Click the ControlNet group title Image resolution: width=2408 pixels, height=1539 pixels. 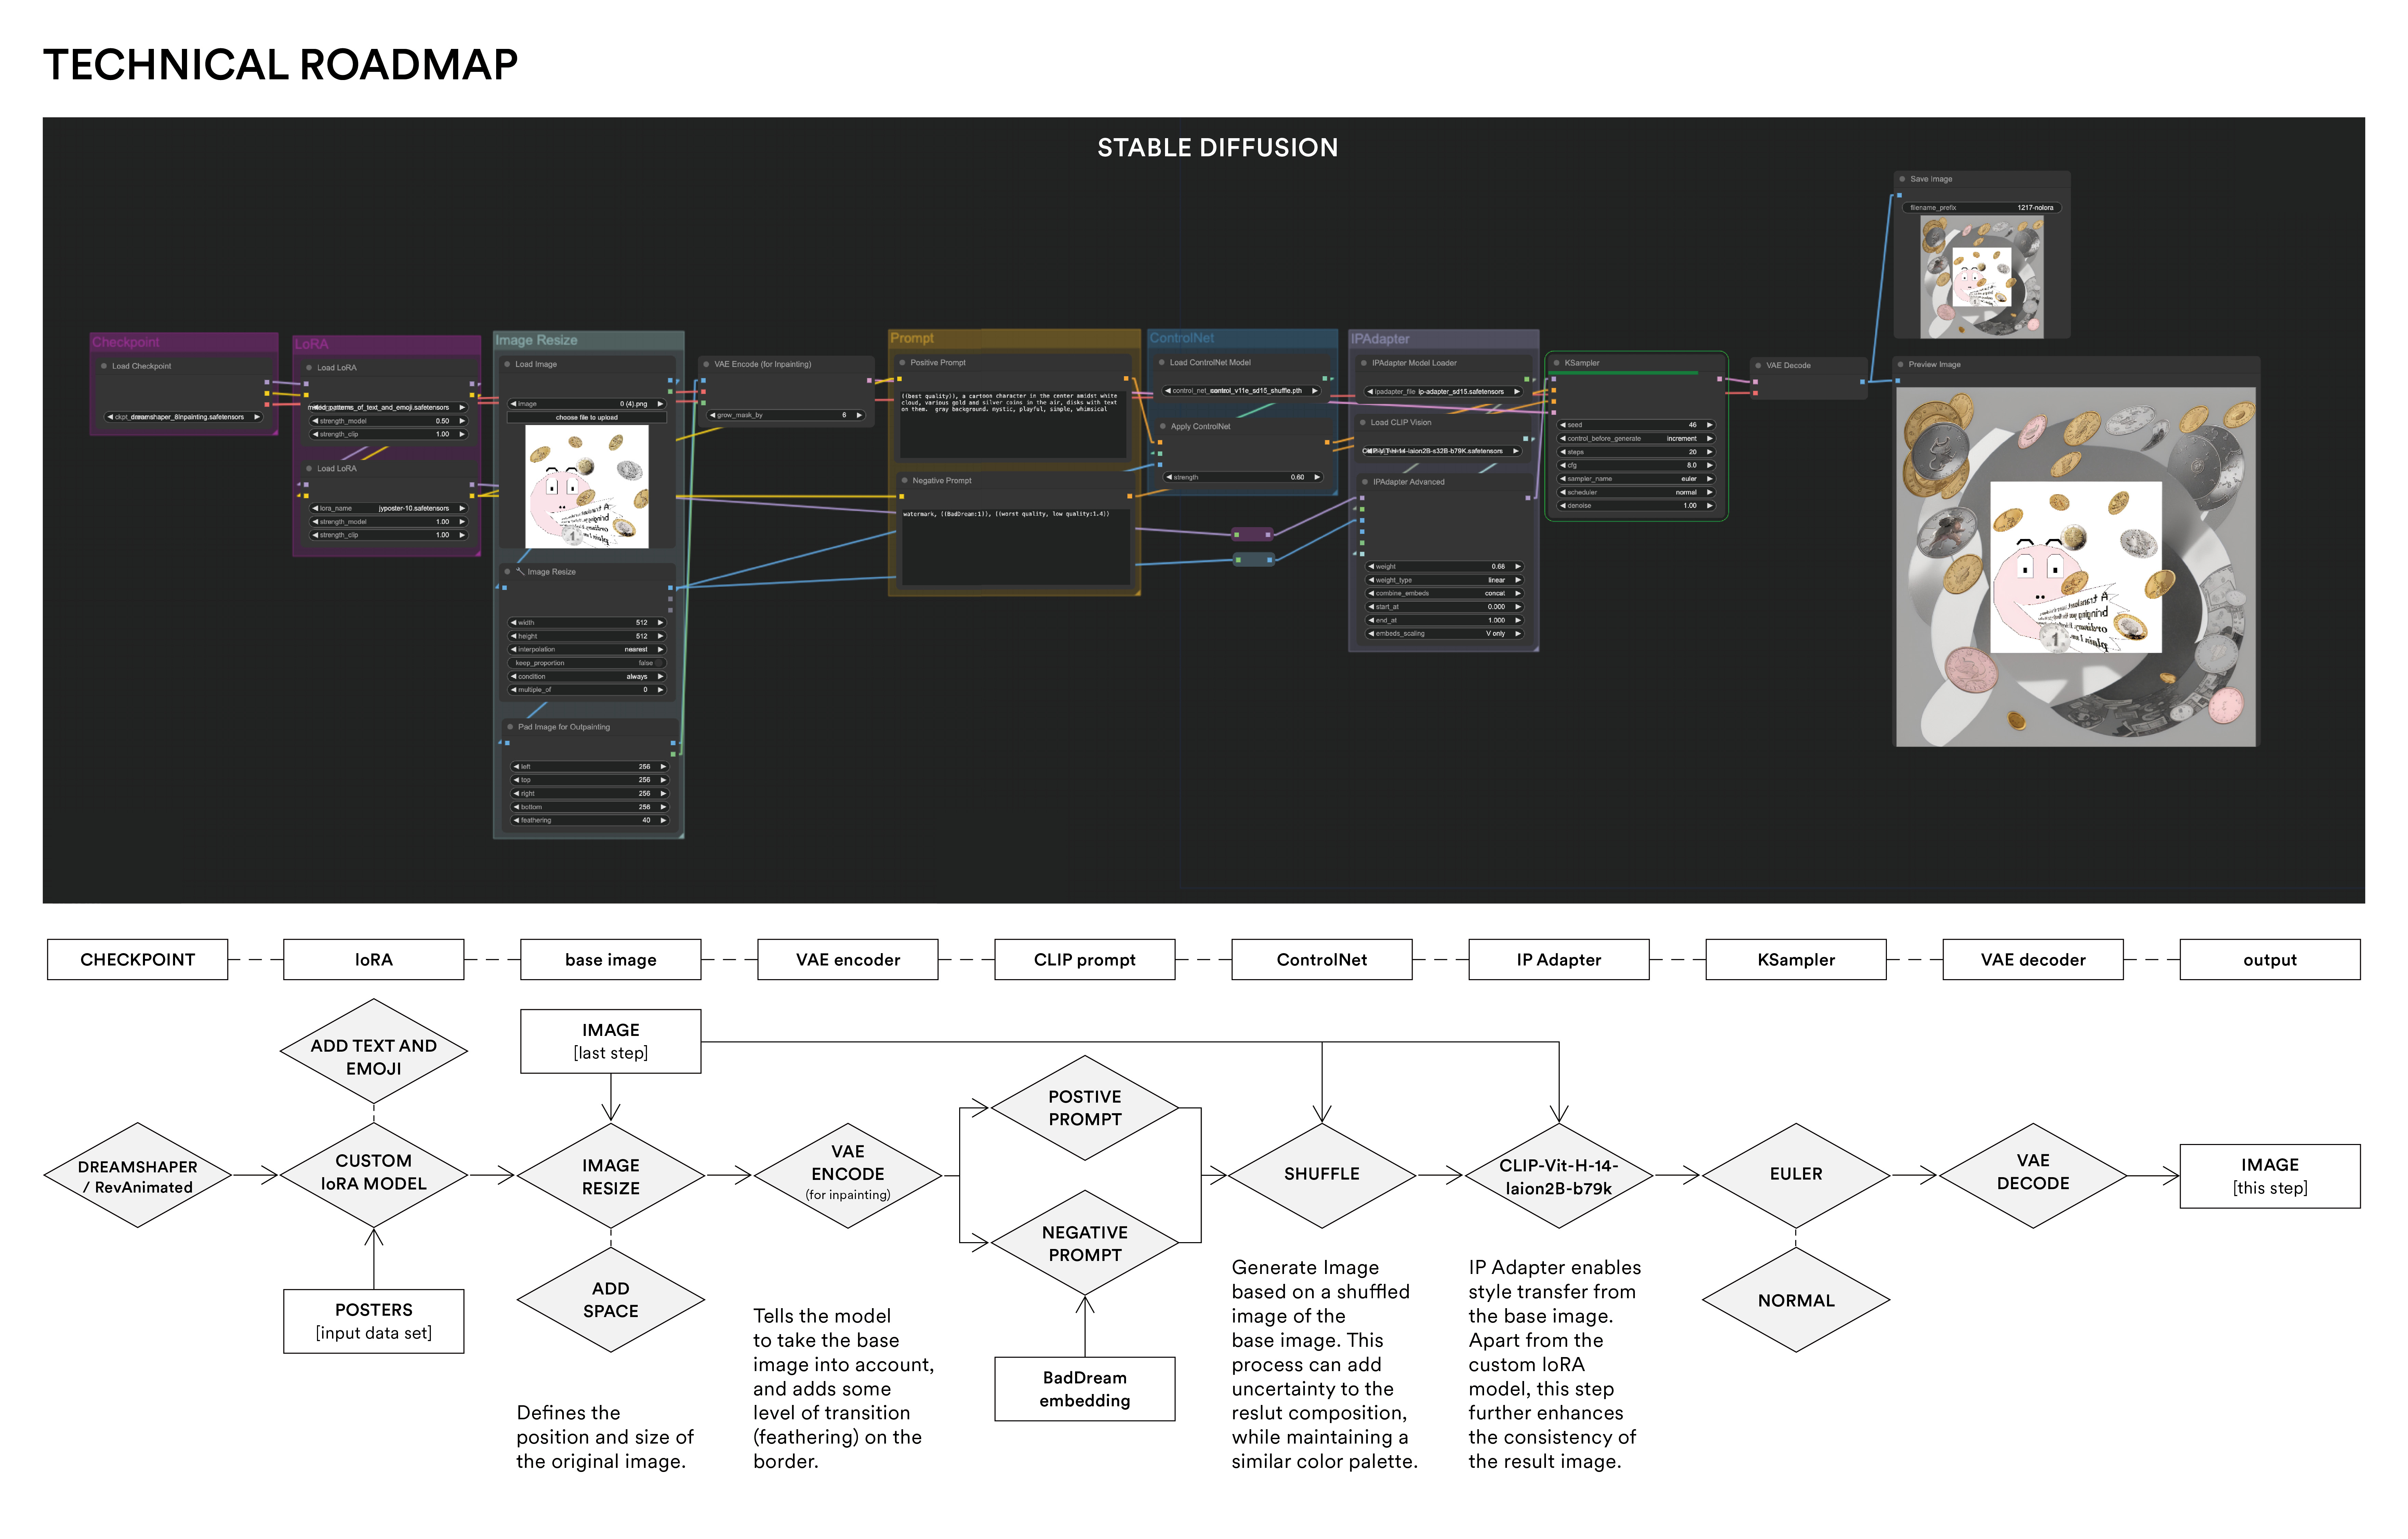point(1182,338)
